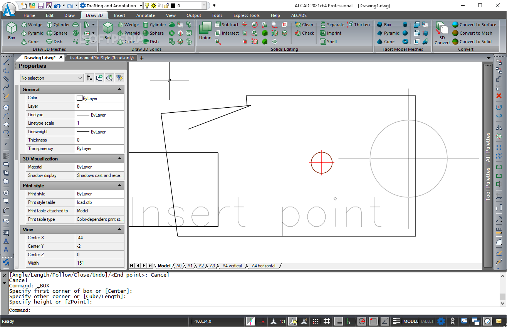Viewport: 507px width, 327px height.
Task: Click the Tool Palettes - All Palettes bar
Action: coord(488,167)
